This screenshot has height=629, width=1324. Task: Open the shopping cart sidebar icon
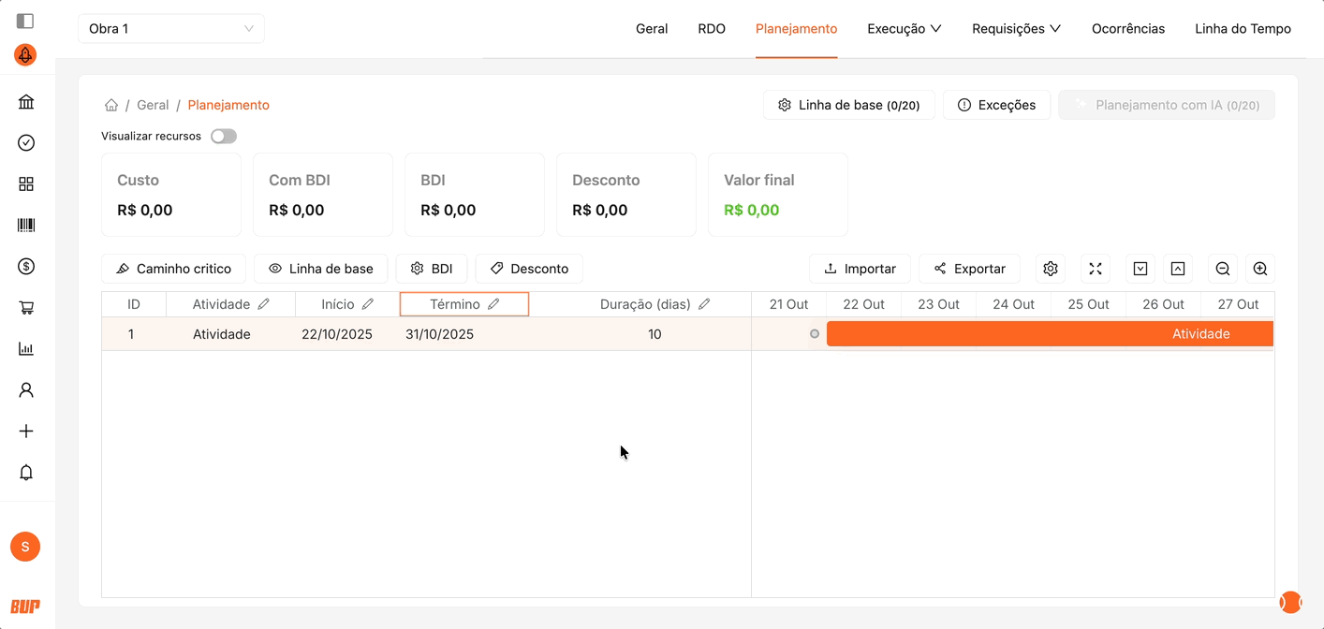[26, 308]
